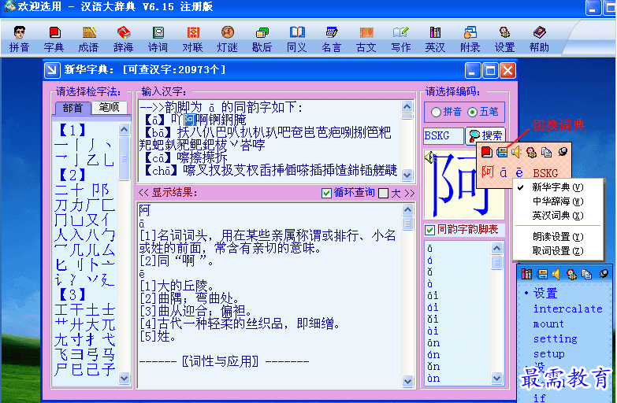Click the arrow icon in 新华字典 title bar

52,70
